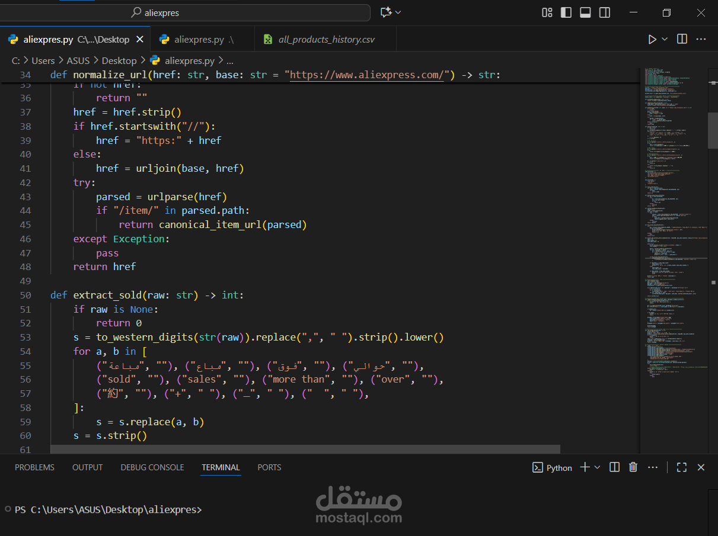Click 'except Exception:' on line 46

pyautogui.click(x=122, y=239)
